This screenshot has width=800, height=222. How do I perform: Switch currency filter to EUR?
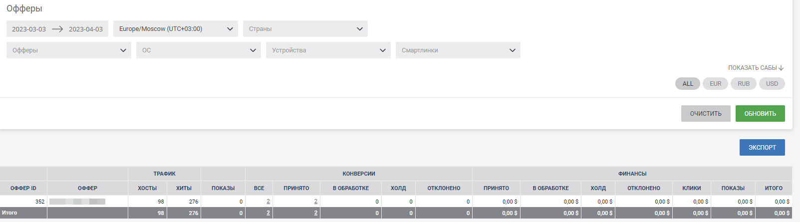coord(716,84)
